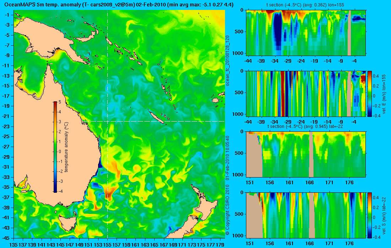The height and width of the screenshot is (248, 391).
Task: Select the 'temperature anomaly (°C)' vertical label
Action: click(66, 147)
